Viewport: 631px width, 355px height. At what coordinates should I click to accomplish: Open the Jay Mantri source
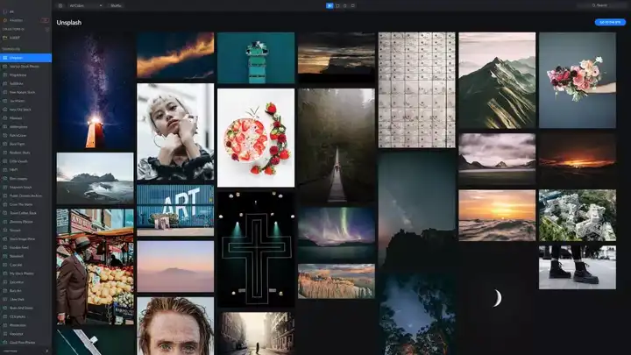coord(25,101)
